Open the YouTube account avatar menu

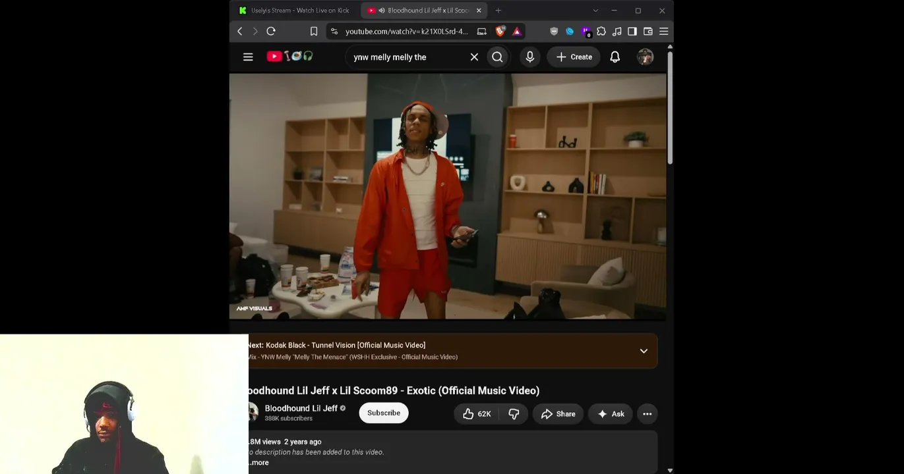pos(645,57)
